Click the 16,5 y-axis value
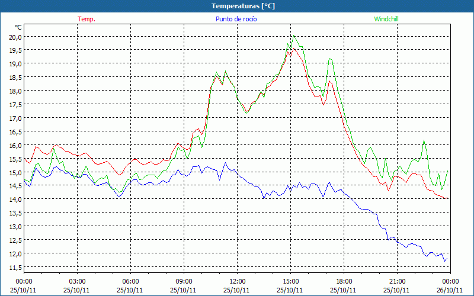 16,131
